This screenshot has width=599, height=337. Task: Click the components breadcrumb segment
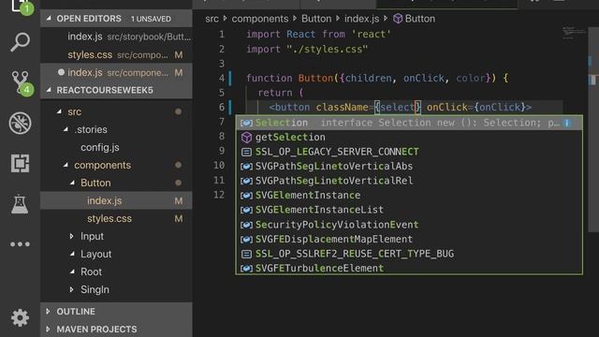point(260,19)
